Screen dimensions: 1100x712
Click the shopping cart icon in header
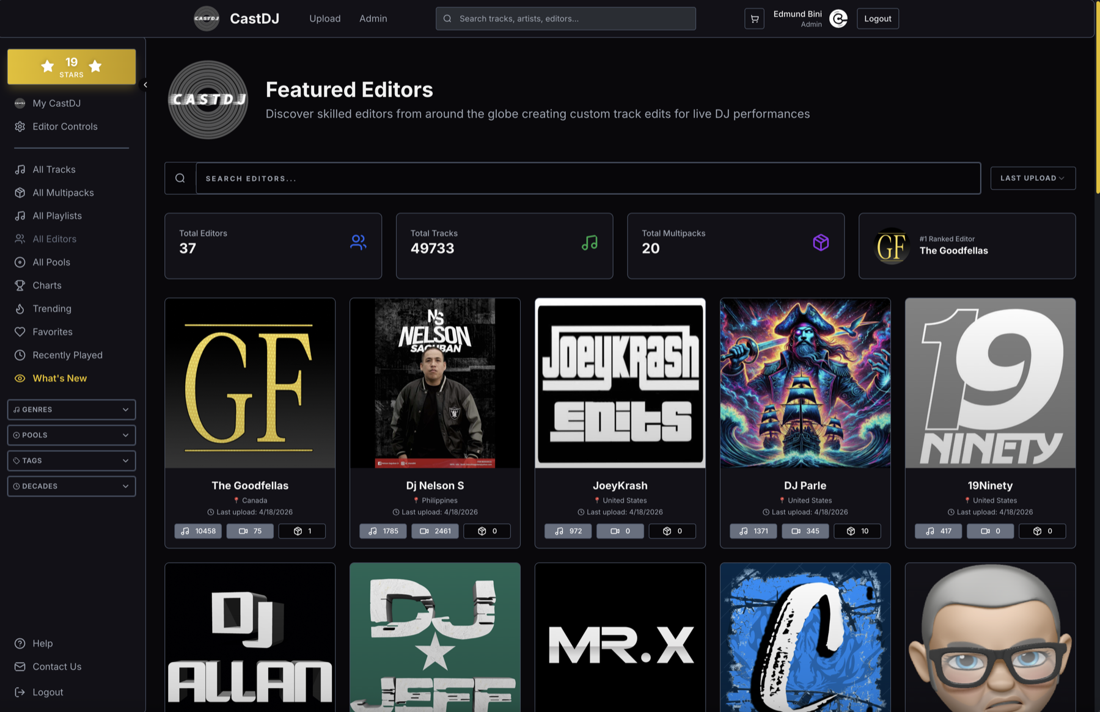754,18
